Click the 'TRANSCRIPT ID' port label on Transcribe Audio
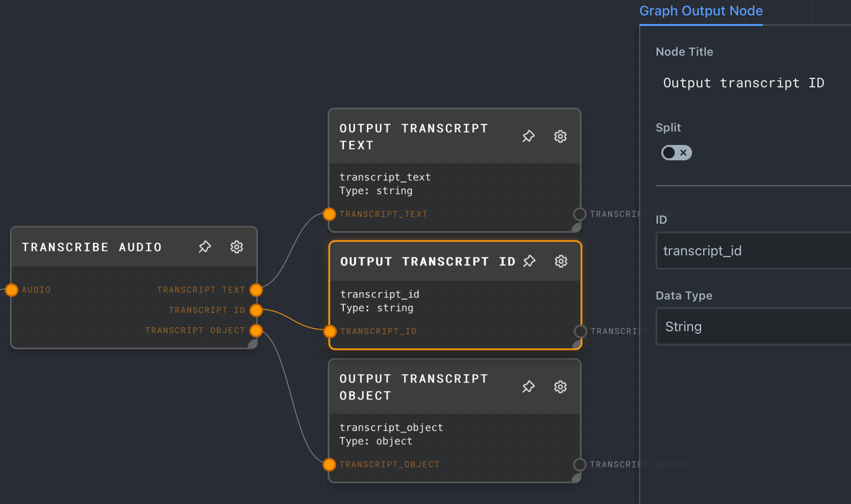The image size is (851, 504). [207, 310]
